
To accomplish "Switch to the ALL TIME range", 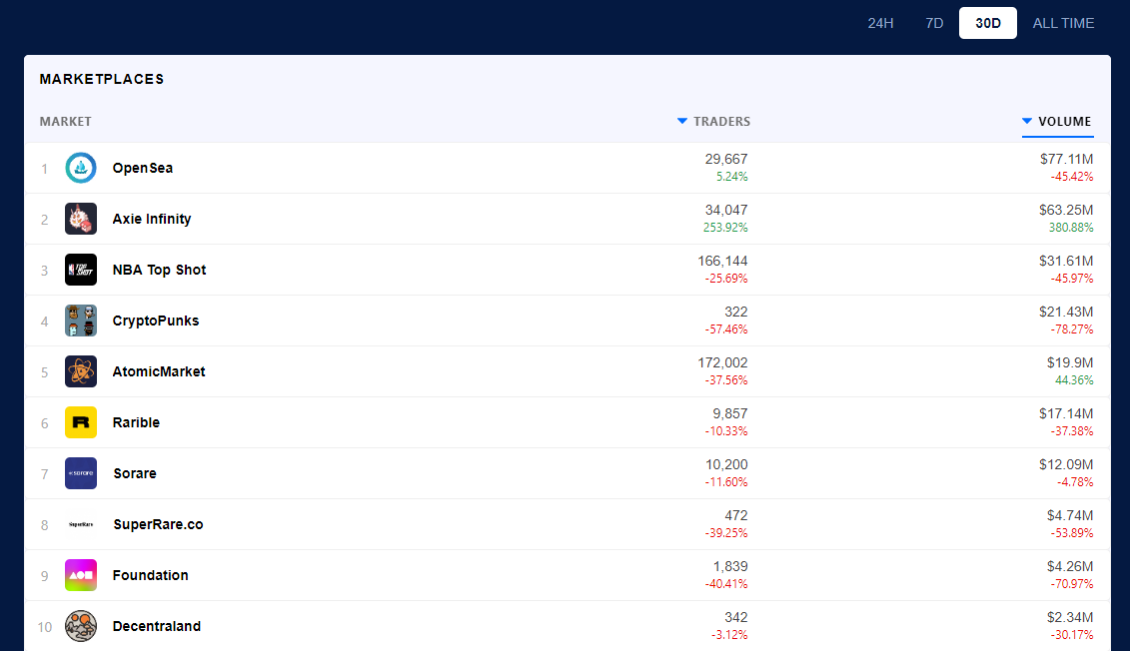I will coord(1064,23).
